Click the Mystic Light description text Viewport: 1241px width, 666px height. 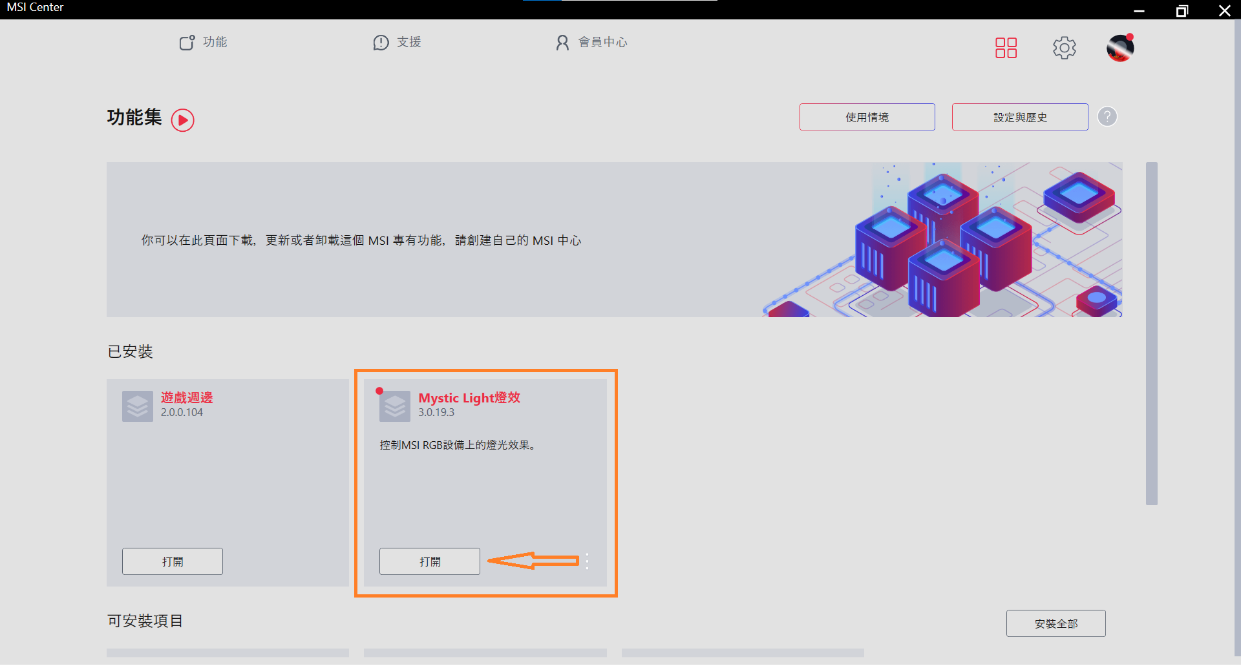[x=458, y=445]
